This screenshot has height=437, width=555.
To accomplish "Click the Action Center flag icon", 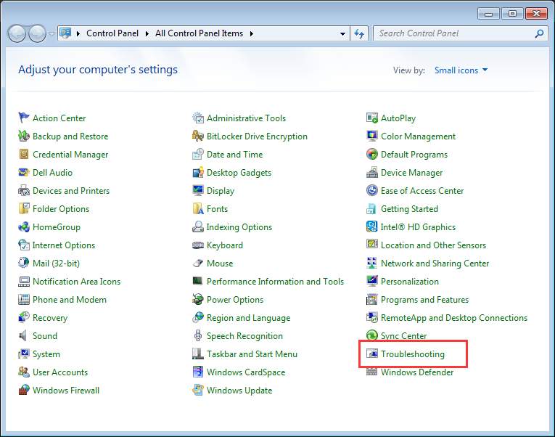I will (x=24, y=118).
